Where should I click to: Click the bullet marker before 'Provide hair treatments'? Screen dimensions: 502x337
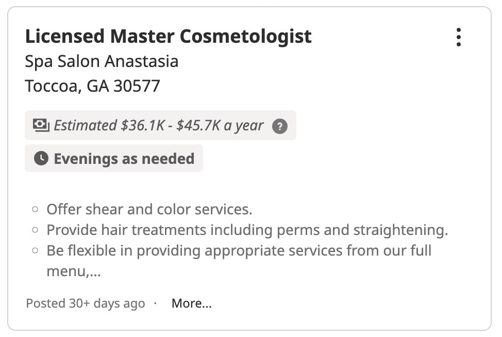pos(35,230)
